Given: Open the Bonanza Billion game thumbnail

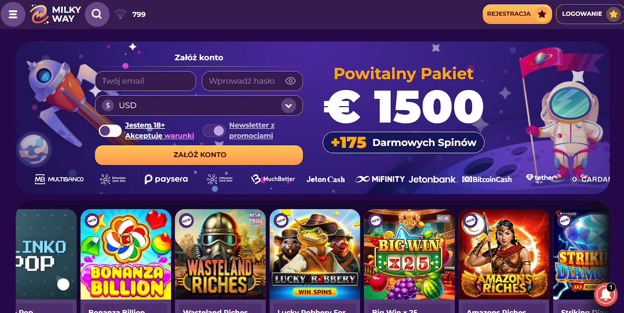Looking at the screenshot, I should 126,255.
